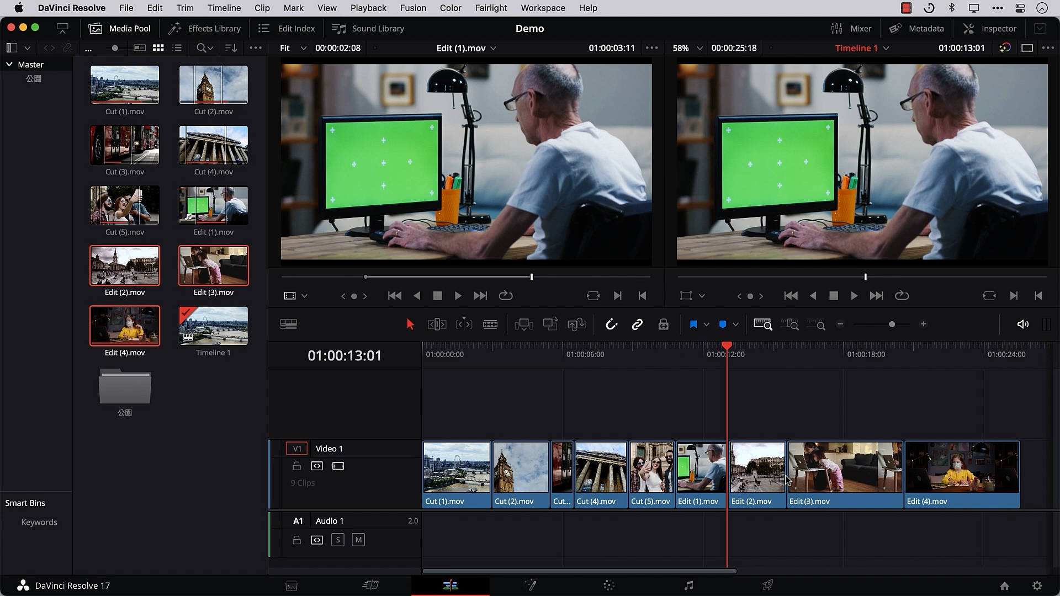Viewport: 1060px width, 596px height.
Task: Open the Cut page
Action: click(371, 585)
